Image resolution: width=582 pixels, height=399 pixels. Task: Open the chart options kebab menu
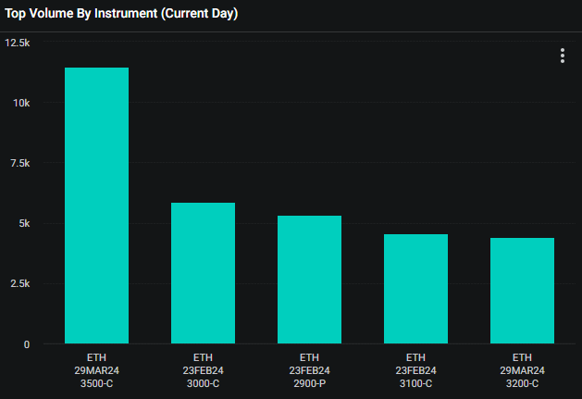point(562,56)
